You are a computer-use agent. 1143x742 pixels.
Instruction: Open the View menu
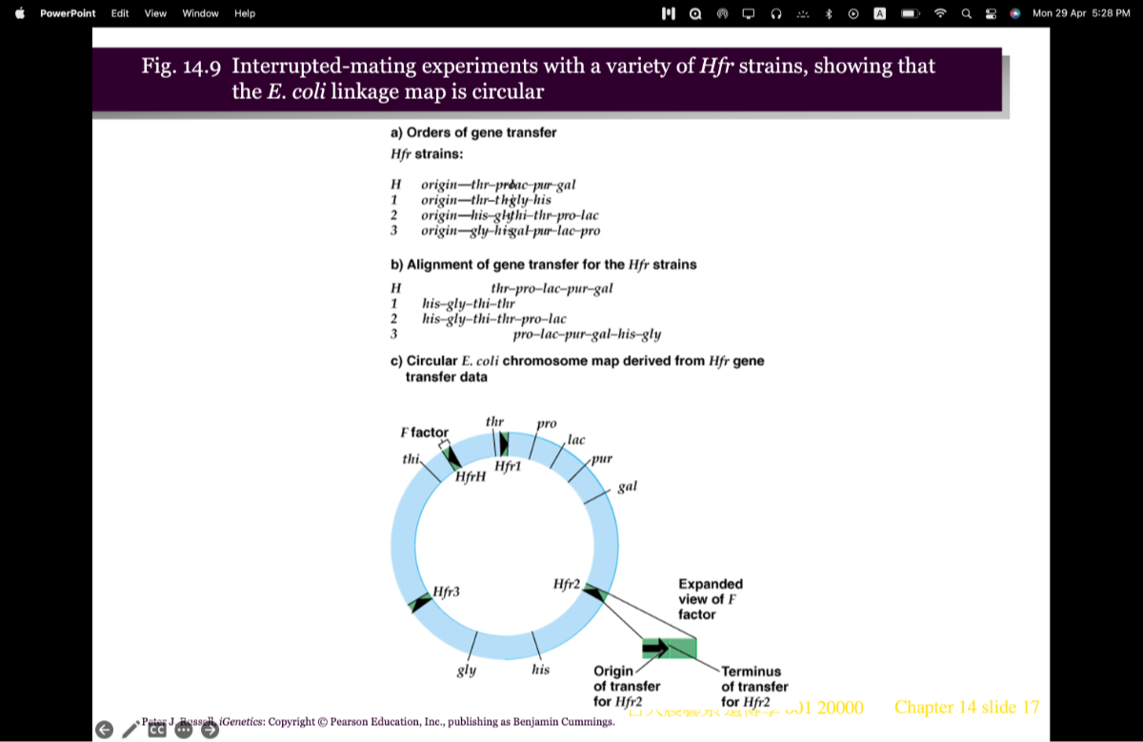pos(155,13)
